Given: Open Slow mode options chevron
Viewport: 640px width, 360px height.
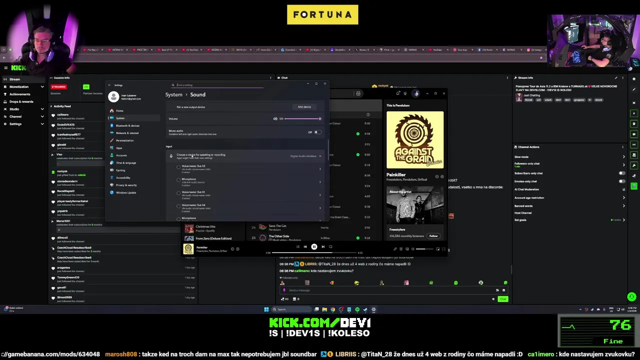Looking at the screenshot, I should pyautogui.click(x=623, y=157).
